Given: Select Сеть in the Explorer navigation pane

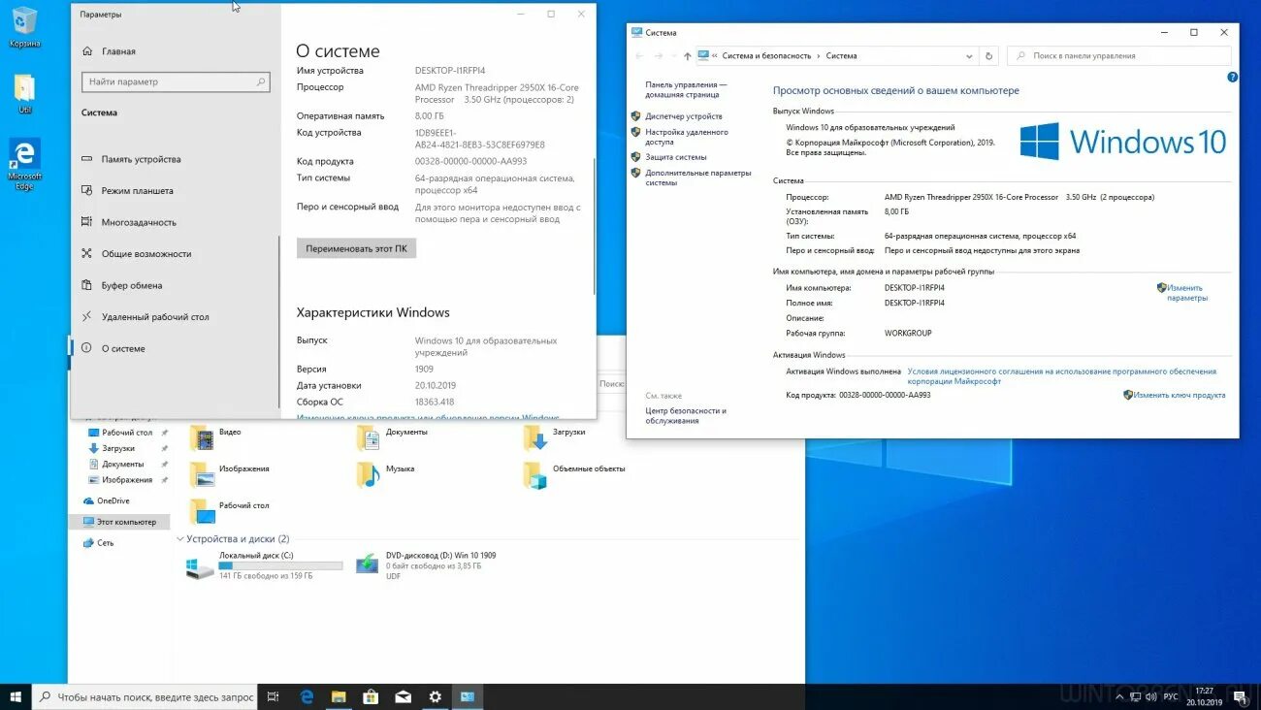Looking at the screenshot, I should tap(99, 543).
